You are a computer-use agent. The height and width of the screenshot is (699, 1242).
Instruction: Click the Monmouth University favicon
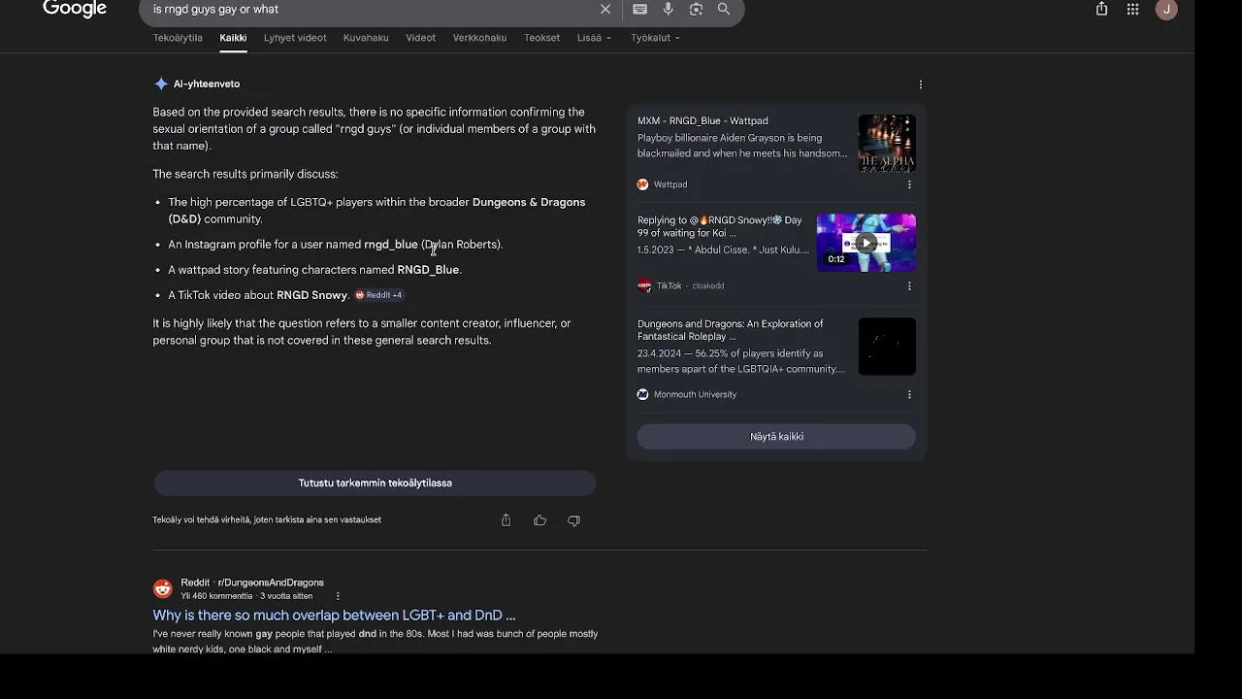click(642, 395)
